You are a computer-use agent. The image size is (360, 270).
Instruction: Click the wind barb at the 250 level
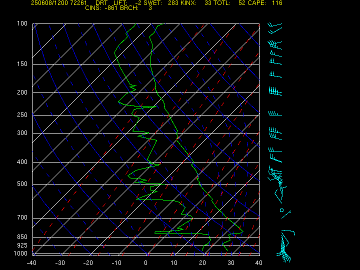(x=275, y=113)
